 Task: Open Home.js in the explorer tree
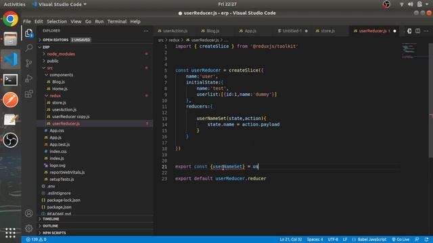tap(95, 88)
